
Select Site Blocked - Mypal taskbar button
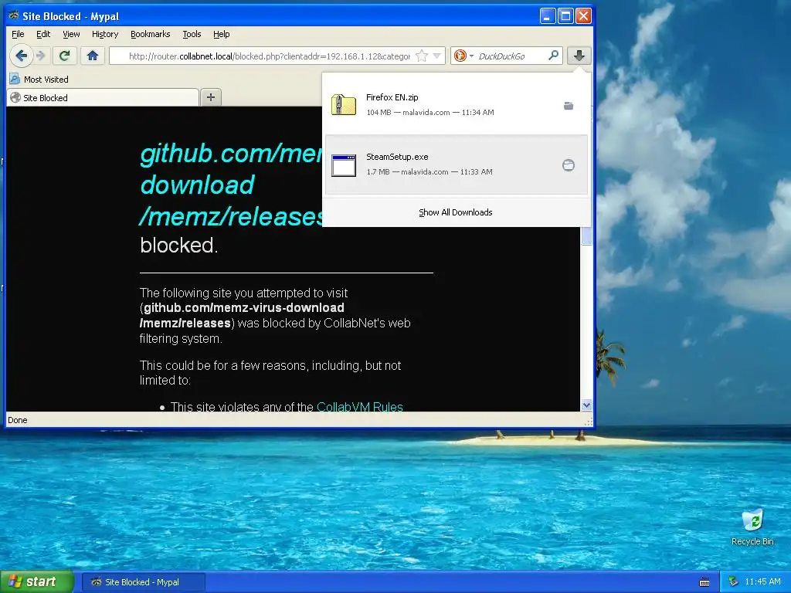click(x=143, y=582)
